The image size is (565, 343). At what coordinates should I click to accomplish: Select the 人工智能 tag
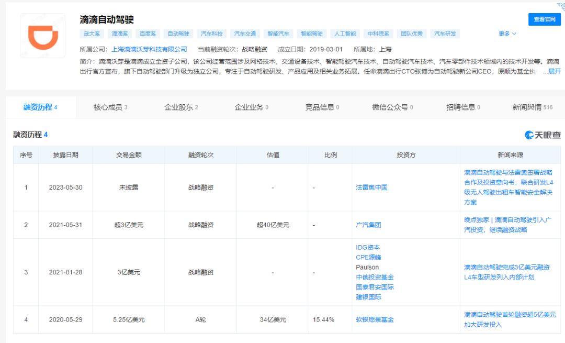tap(345, 34)
